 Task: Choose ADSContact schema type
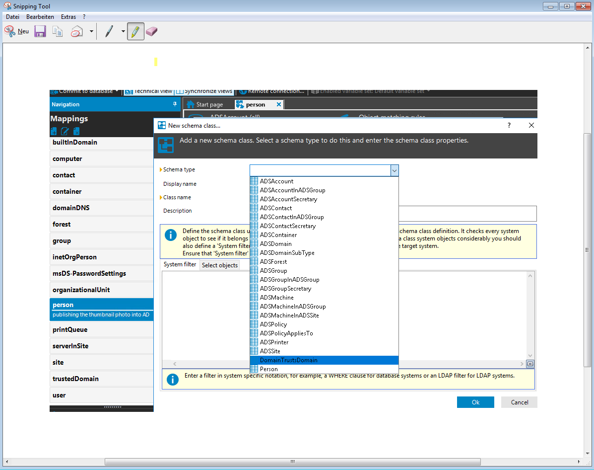click(x=324, y=208)
